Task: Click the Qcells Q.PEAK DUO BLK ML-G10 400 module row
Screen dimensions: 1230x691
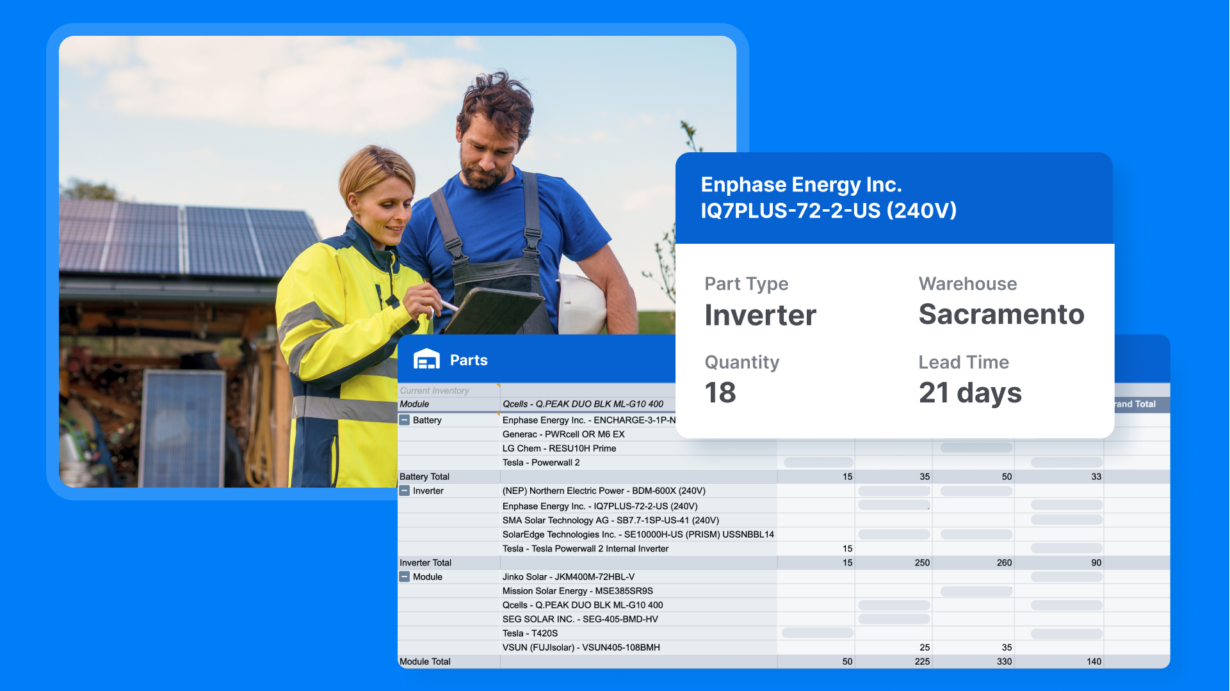Action: [585, 404]
